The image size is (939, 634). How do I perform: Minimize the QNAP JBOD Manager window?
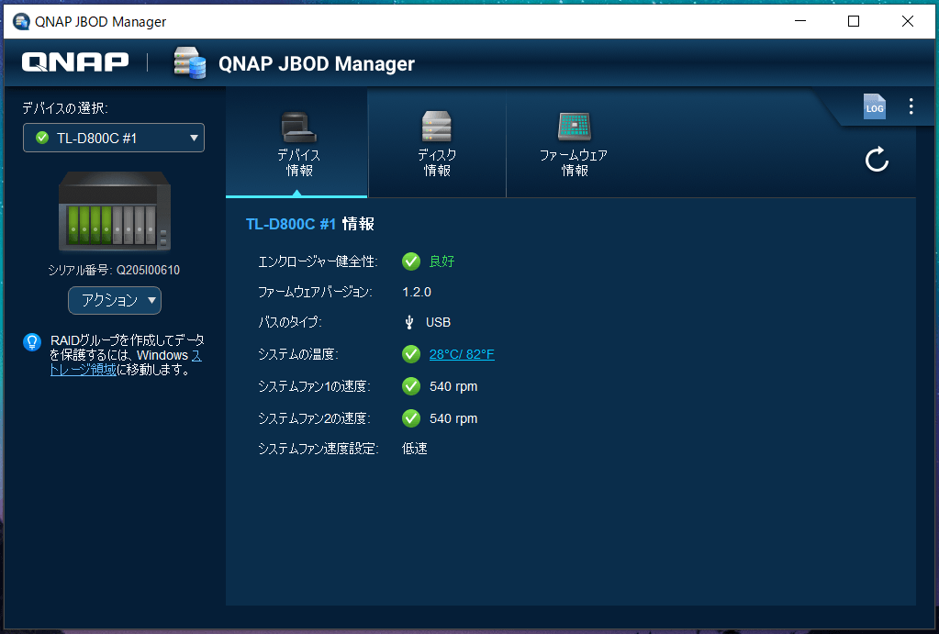tap(800, 21)
